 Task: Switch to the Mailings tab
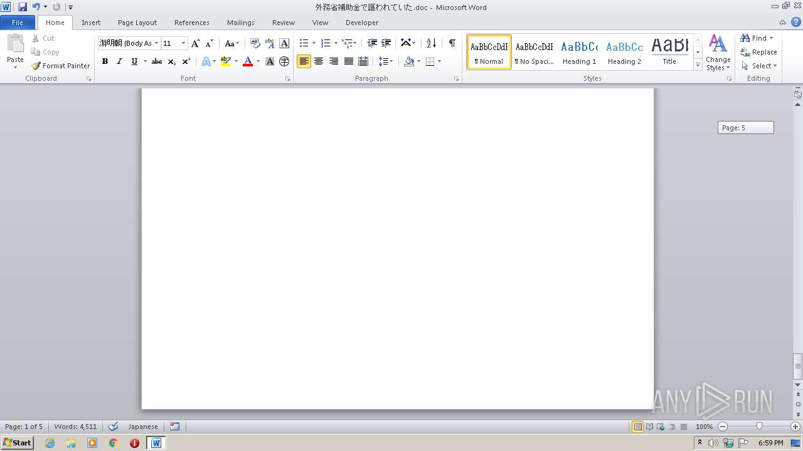[241, 22]
